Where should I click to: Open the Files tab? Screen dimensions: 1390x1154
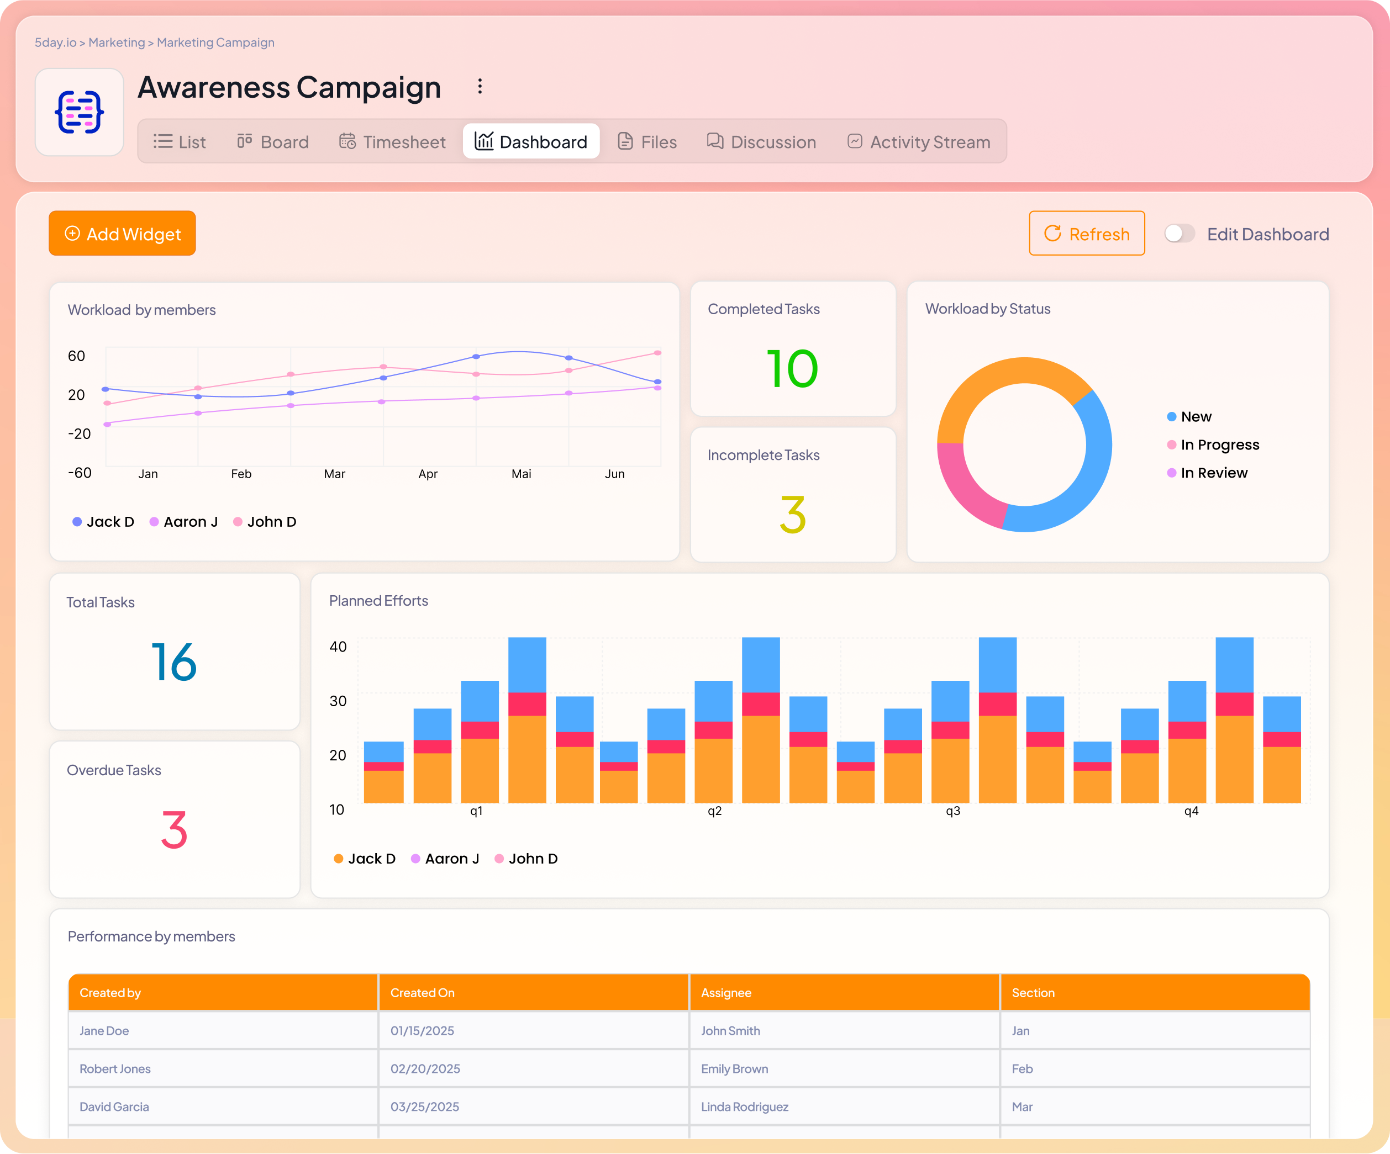point(647,141)
